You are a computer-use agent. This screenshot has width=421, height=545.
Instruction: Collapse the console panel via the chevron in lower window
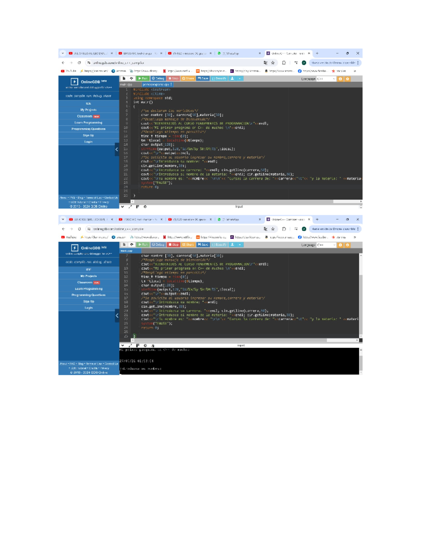coord(122,346)
